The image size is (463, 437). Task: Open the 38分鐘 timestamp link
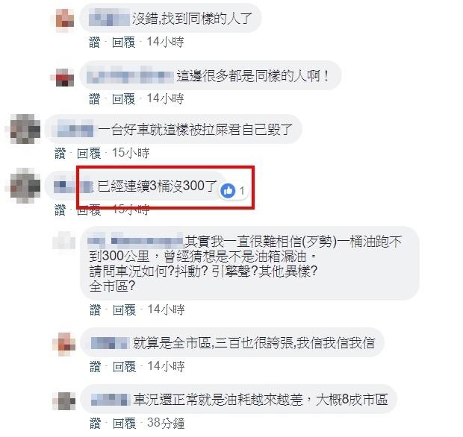tap(166, 424)
